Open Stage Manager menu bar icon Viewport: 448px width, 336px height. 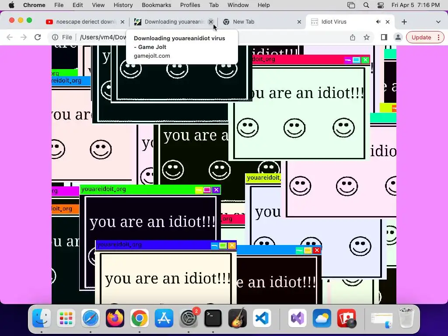[x=351, y=5]
